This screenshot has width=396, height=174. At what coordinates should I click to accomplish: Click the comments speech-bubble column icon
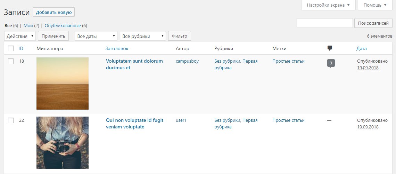[x=330, y=48]
